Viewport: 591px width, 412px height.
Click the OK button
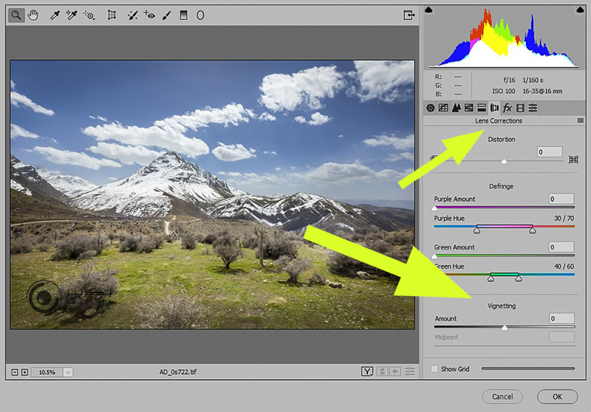click(557, 396)
